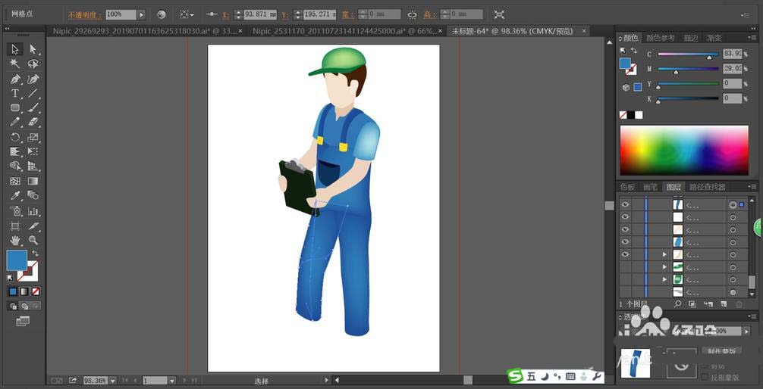
Task: Select the Perspective Grid tool
Action: pos(33,166)
